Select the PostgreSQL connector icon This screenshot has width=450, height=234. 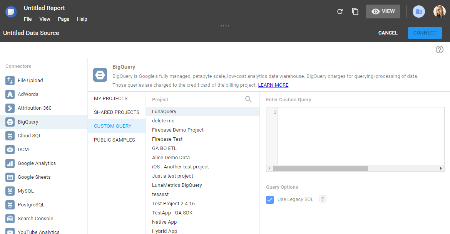[x=10, y=204]
